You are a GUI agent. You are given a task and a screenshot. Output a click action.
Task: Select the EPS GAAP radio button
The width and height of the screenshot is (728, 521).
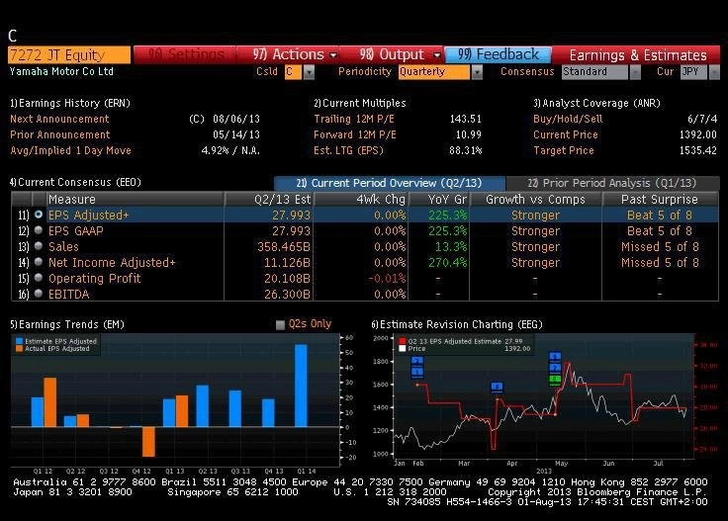click(39, 230)
